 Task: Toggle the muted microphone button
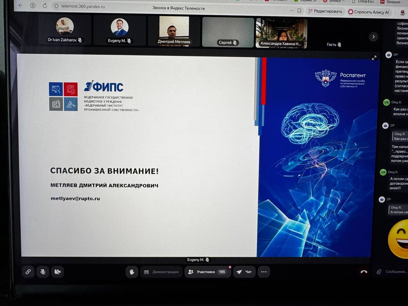pyautogui.click(x=43, y=272)
